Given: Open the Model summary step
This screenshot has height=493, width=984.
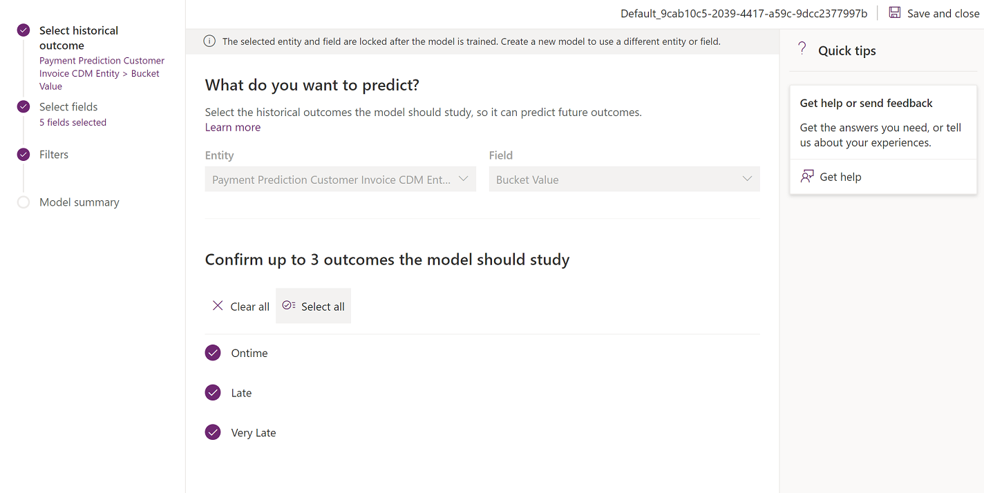Looking at the screenshot, I should (79, 202).
